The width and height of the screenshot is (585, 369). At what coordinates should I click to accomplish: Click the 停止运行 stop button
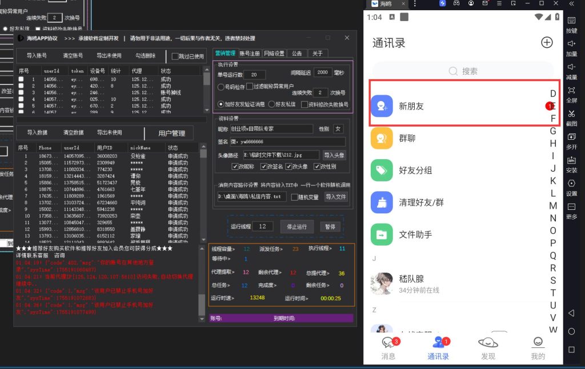(296, 226)
